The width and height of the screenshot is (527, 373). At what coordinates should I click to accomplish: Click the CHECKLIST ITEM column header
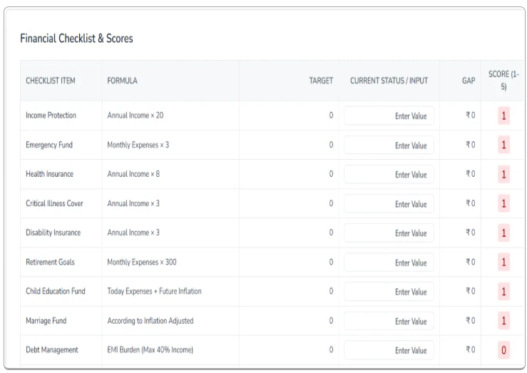pyautogui.click(x=50, y=81)
